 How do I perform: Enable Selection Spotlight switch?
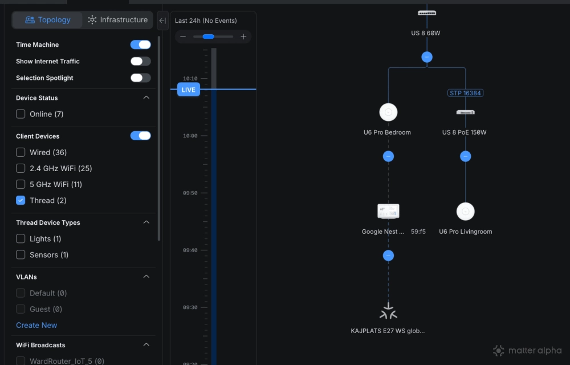[140, 78]
